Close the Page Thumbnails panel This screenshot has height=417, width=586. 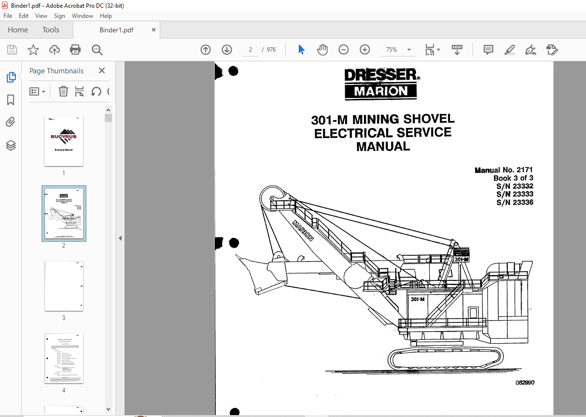point(102,70)
